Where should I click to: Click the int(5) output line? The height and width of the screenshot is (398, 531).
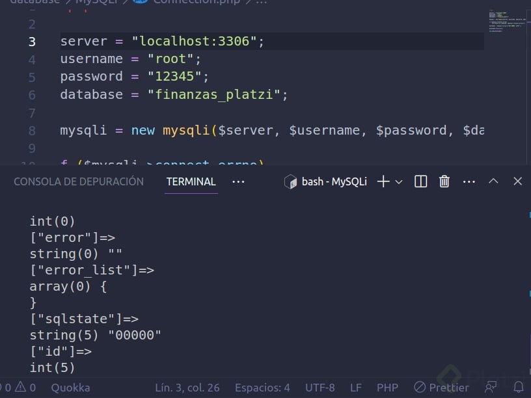[52, 367]
